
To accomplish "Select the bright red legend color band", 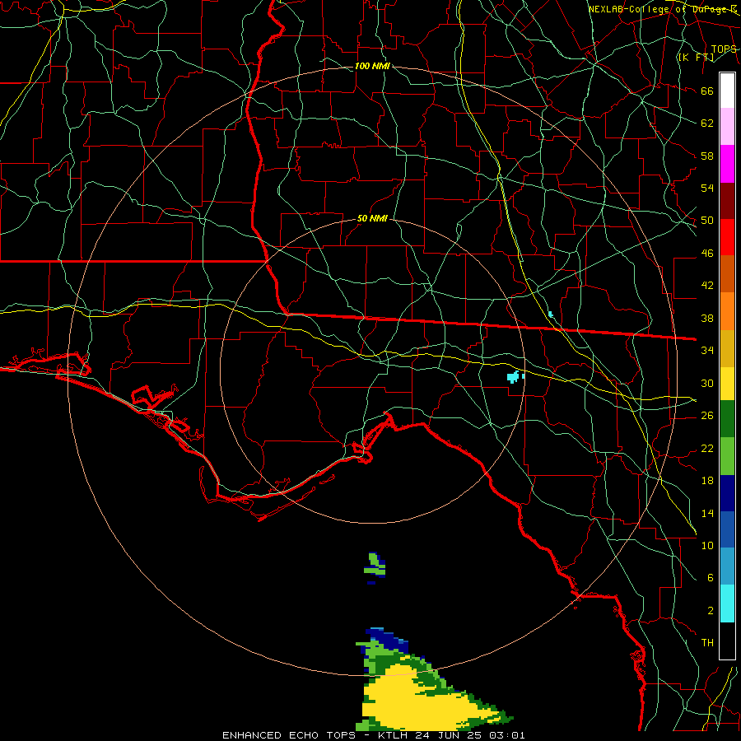I will [727, 237].
